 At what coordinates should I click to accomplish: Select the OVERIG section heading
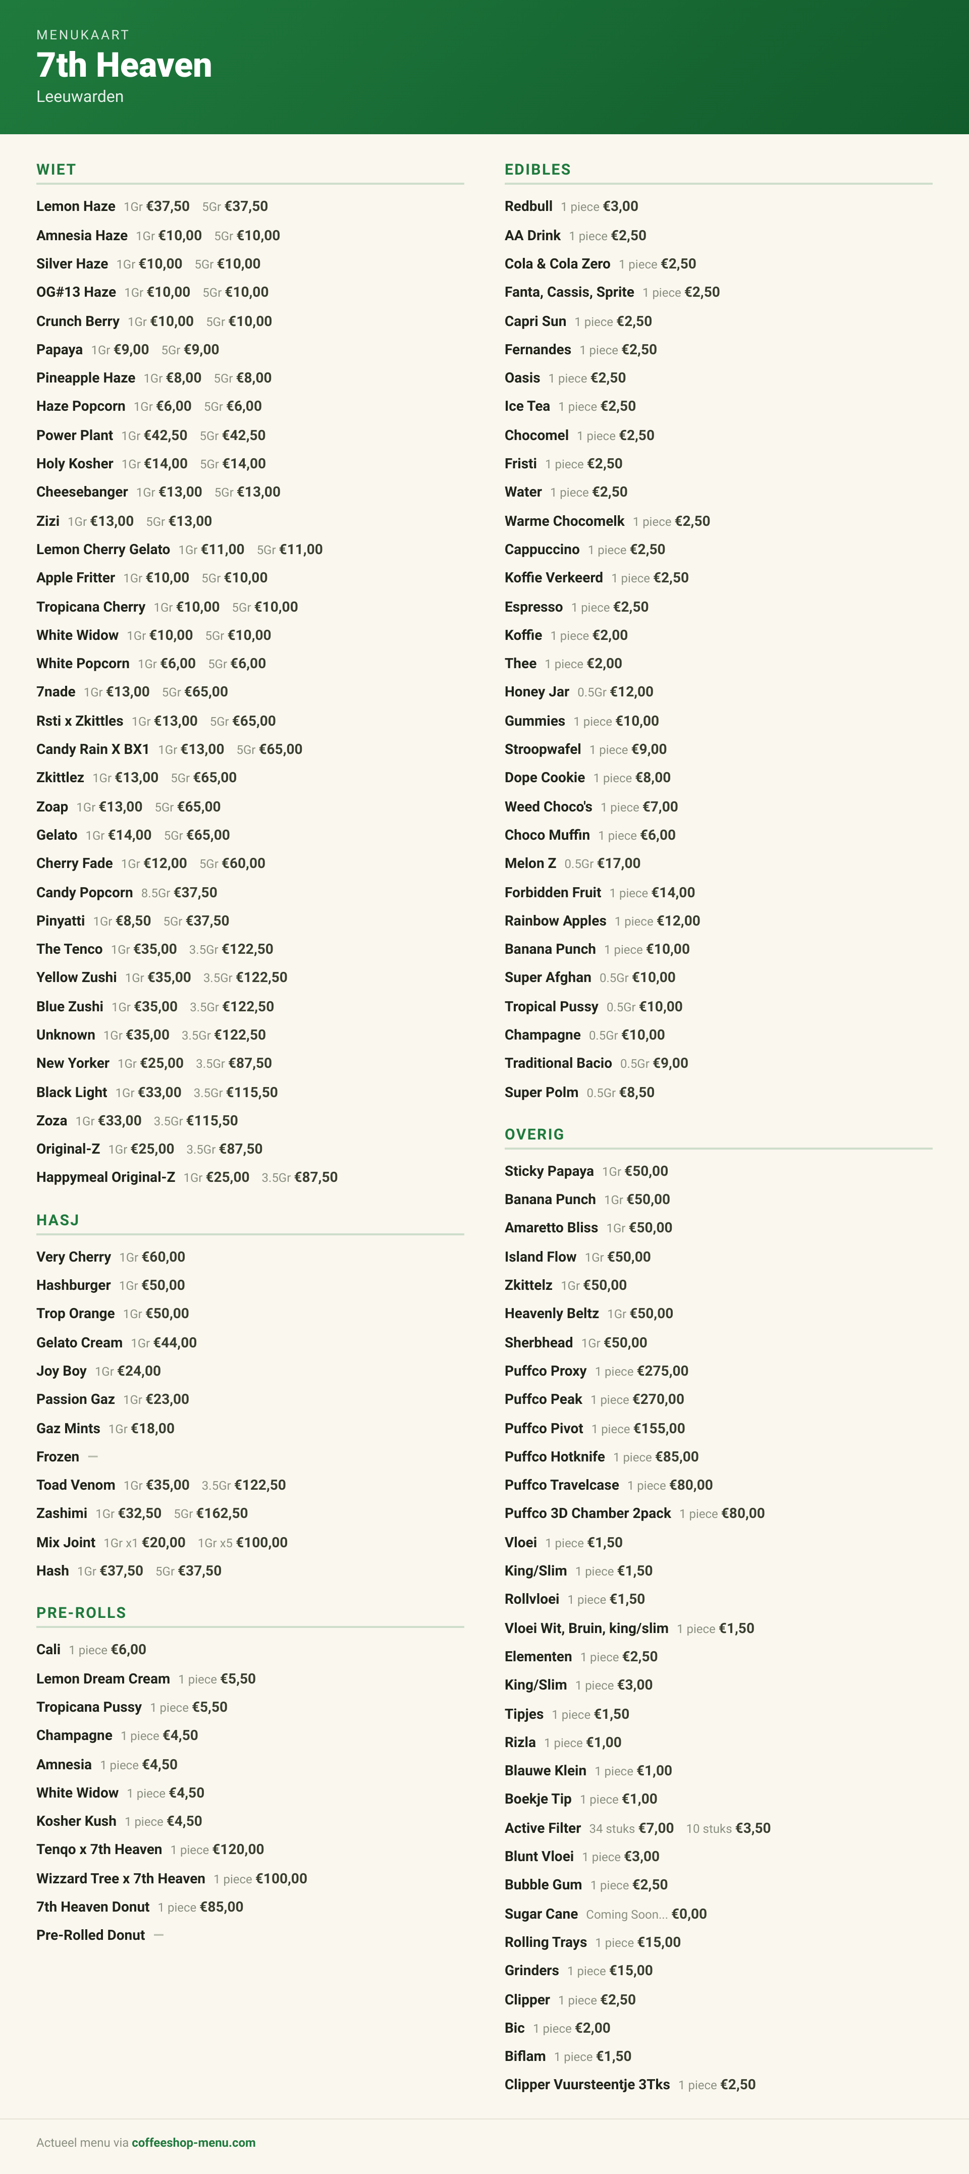534,1134
